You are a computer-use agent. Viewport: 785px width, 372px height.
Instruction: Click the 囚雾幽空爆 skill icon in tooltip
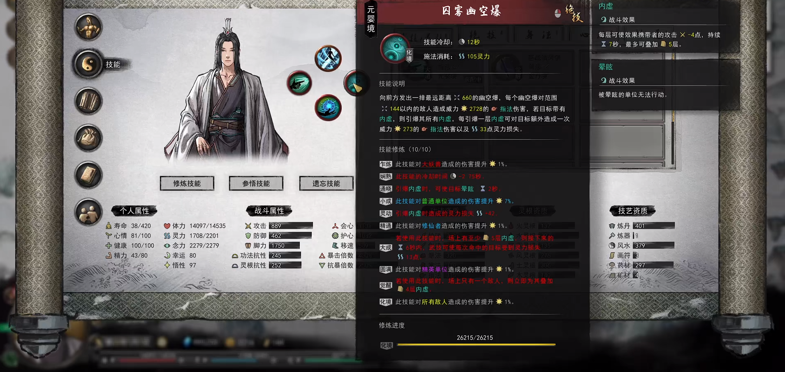point(395,49)
